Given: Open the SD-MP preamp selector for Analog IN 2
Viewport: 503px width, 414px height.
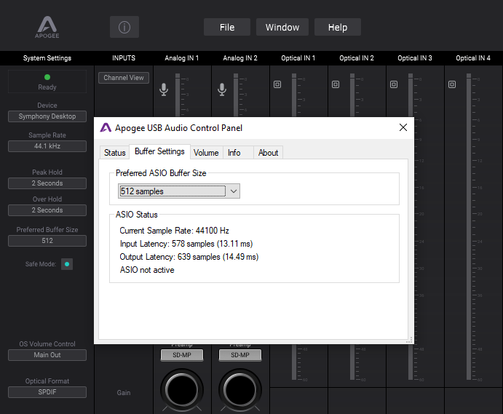Looking at the screenshot, I should tap(240, 355).
